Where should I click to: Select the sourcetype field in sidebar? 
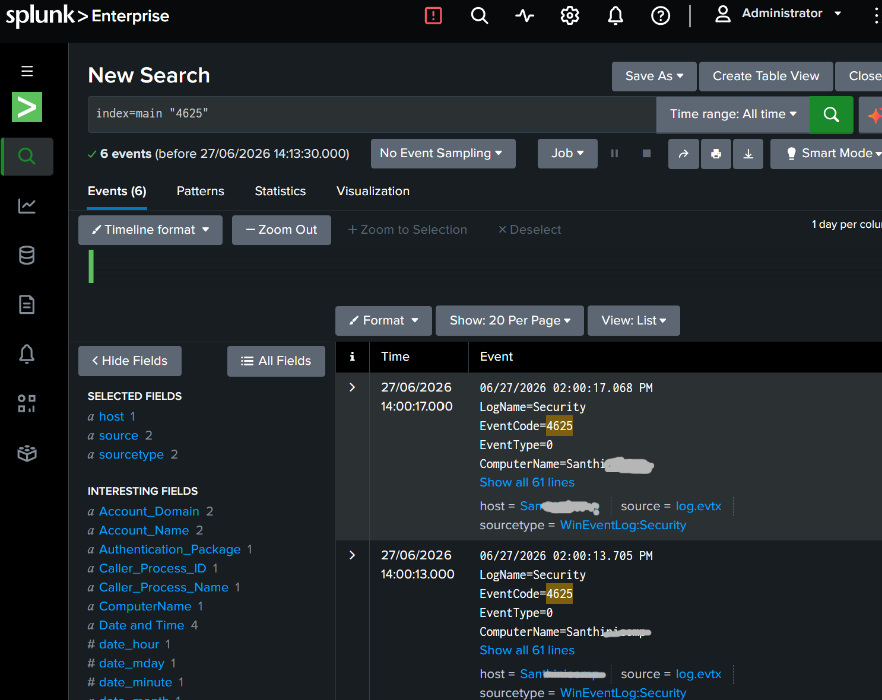(x=131, y=454)
